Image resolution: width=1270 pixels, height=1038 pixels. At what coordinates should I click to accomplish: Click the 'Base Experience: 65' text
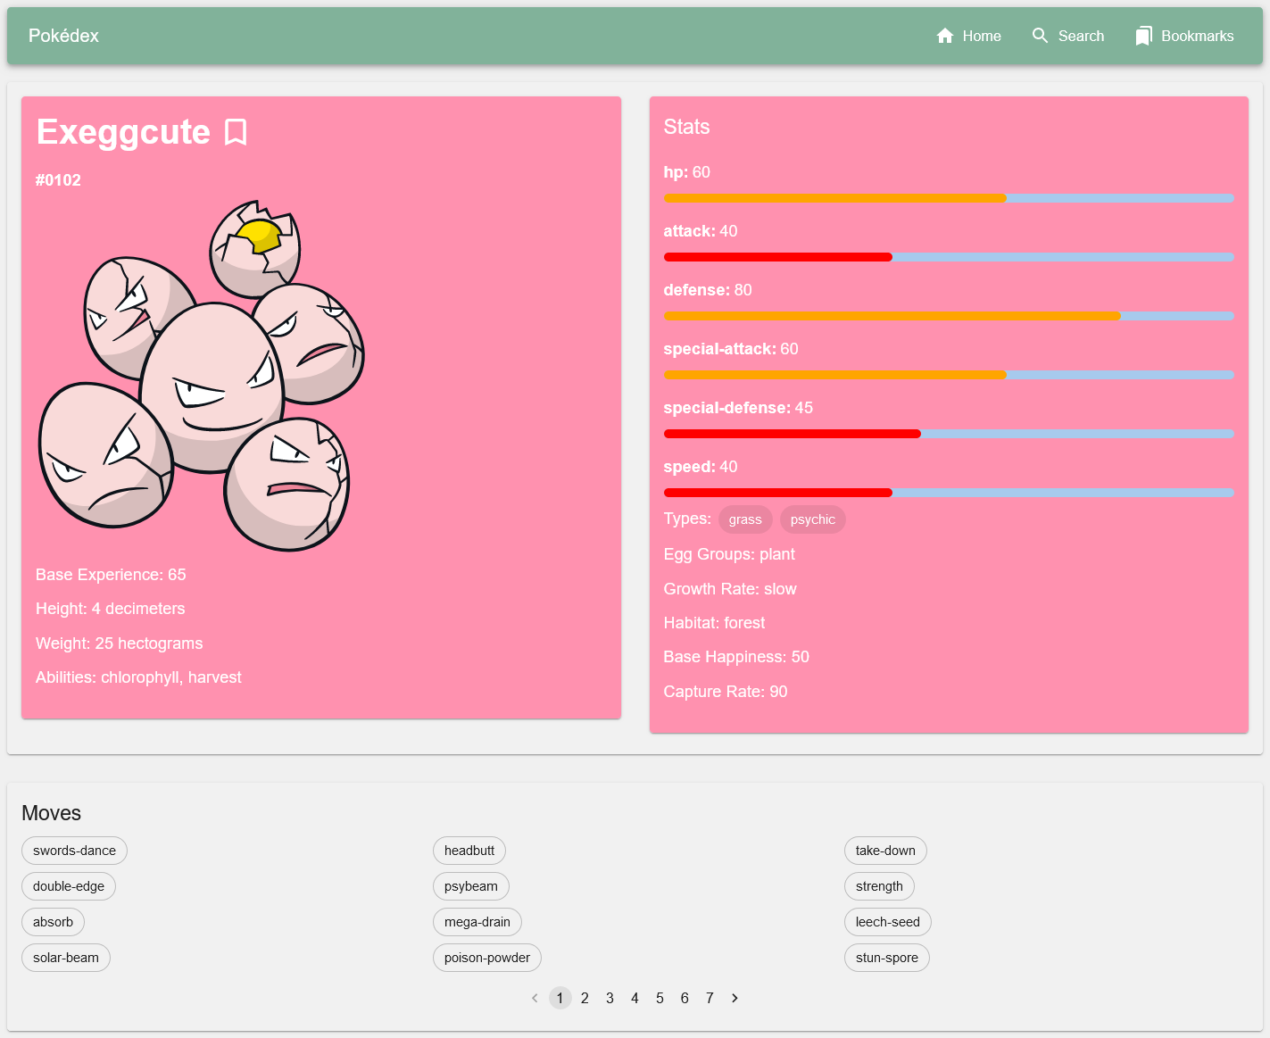111,575
